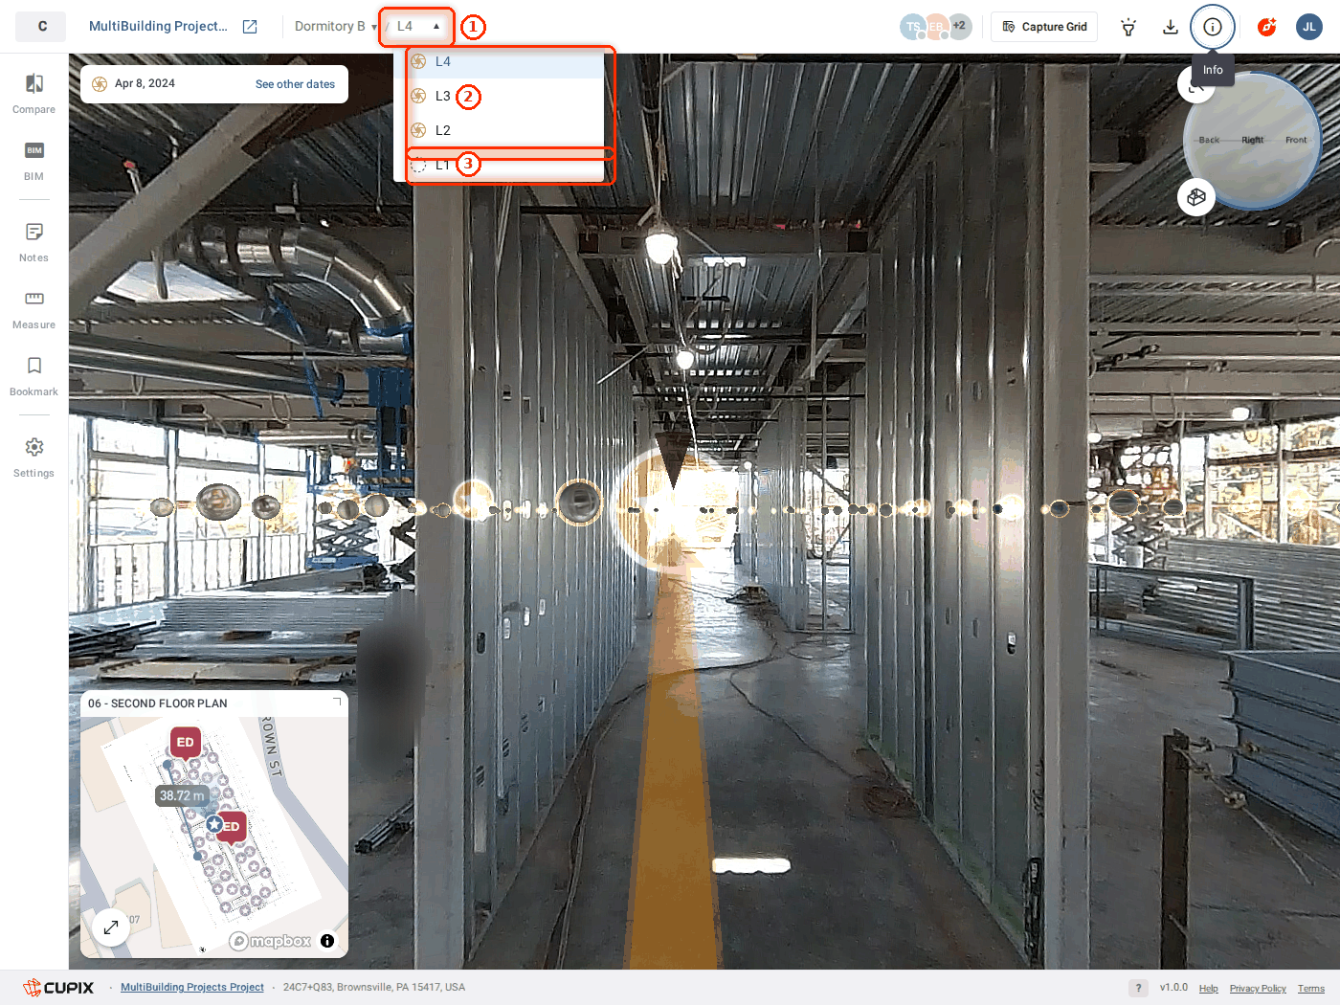Open the MultiBuilding Project breadcrumb link
This screenshot has width=1340, height=1005.
(x=158, y=27)
